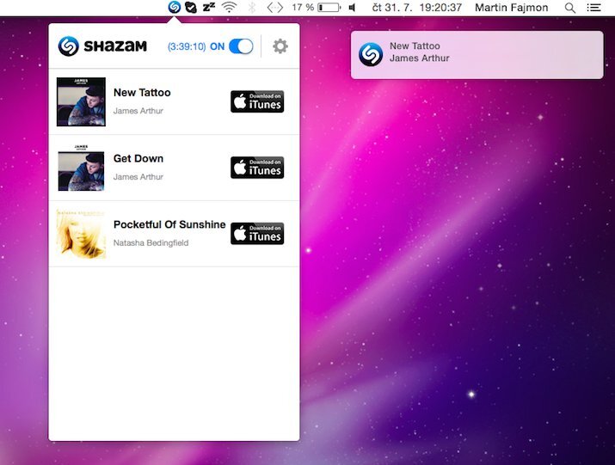Turn off the Shazam ON switch
The height and width of the screenshot is (465, 615).
coord(241,46)
